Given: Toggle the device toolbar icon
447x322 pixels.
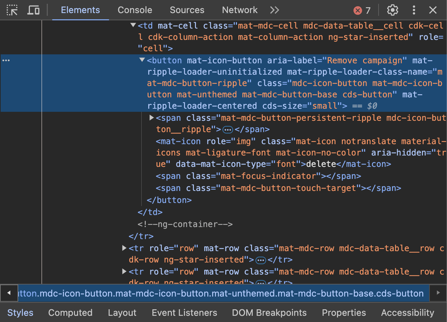Looking at the screenshot, I should 33,10.
